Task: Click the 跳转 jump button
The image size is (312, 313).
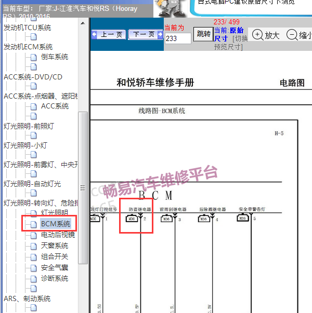Action: (x=203, y=34)
